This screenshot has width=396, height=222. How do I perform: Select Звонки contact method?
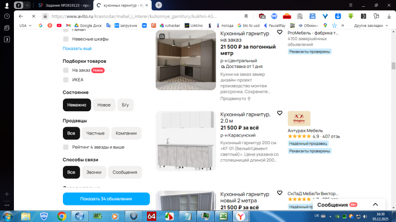[94, 172]
